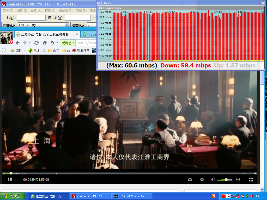
Task: Pause the video with the pause button
Action: pos(10,179)
